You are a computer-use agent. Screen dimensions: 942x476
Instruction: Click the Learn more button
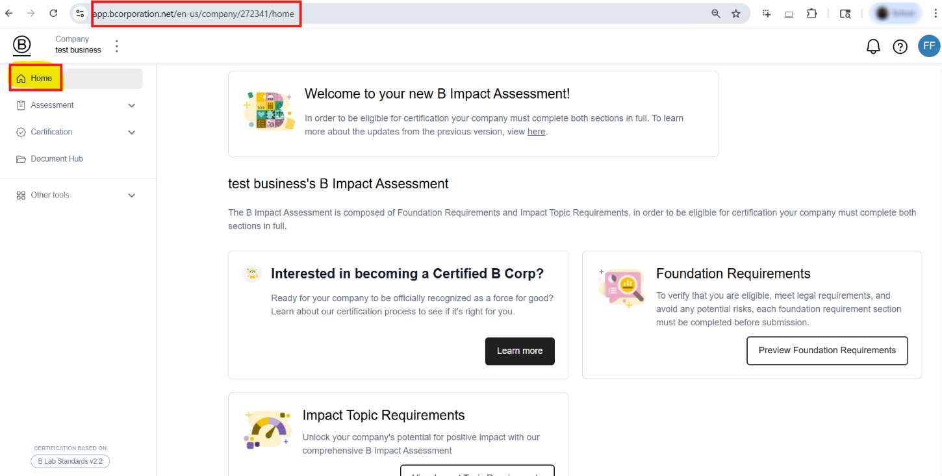click(520, 351)
